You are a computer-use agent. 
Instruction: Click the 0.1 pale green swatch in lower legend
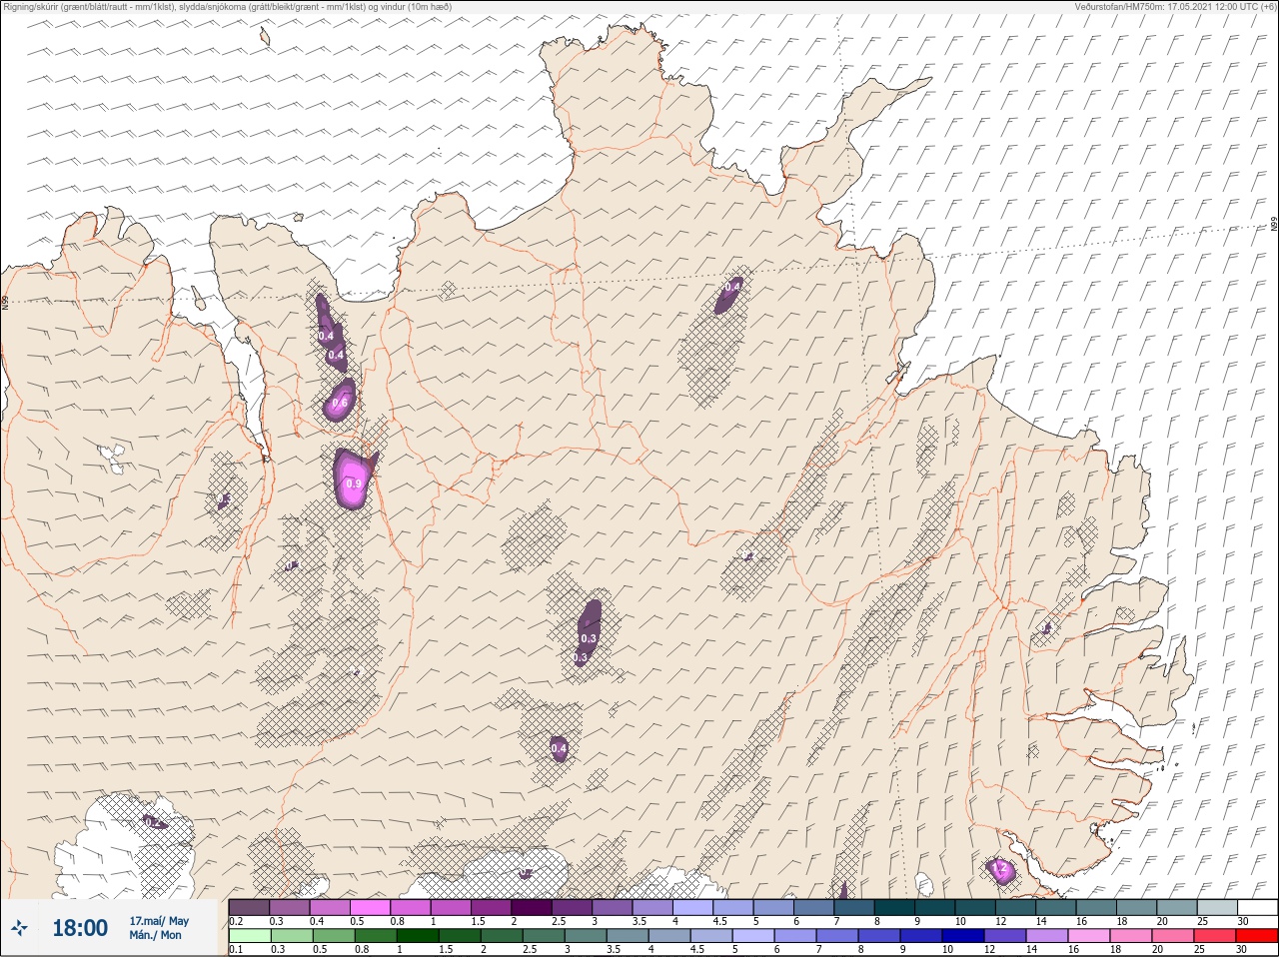click(x=249, y=936)
